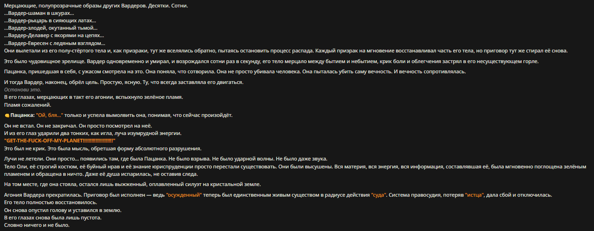The image size is (594, 231).
Task: Click the last line "Словно ничего и не было."
Action: point(36,225)
